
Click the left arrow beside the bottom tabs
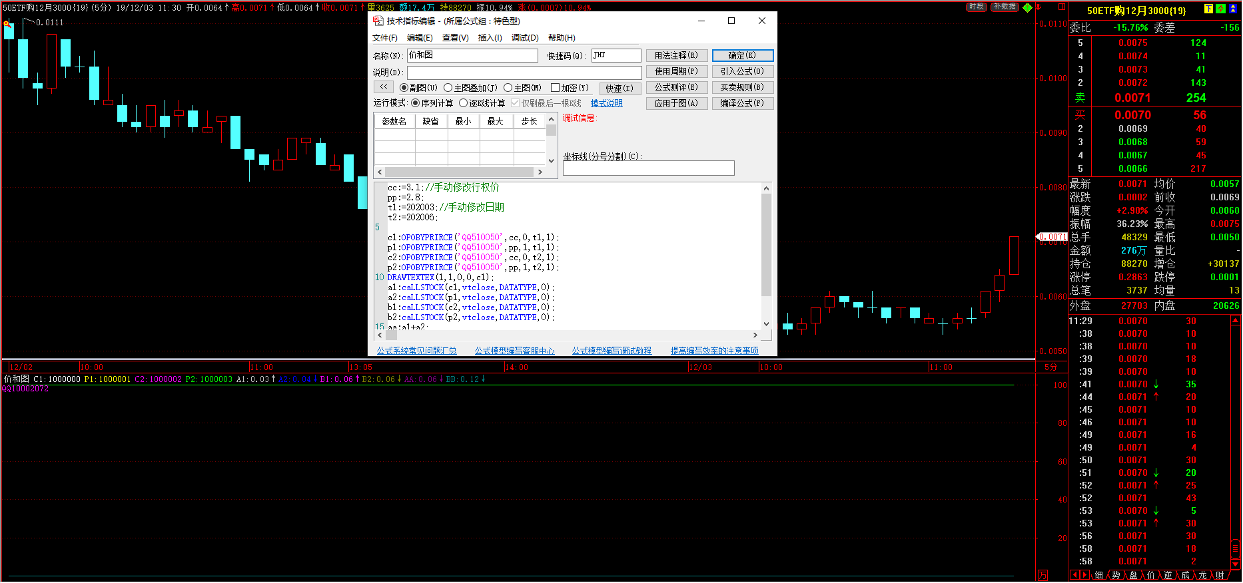[x=1074, y=575]
